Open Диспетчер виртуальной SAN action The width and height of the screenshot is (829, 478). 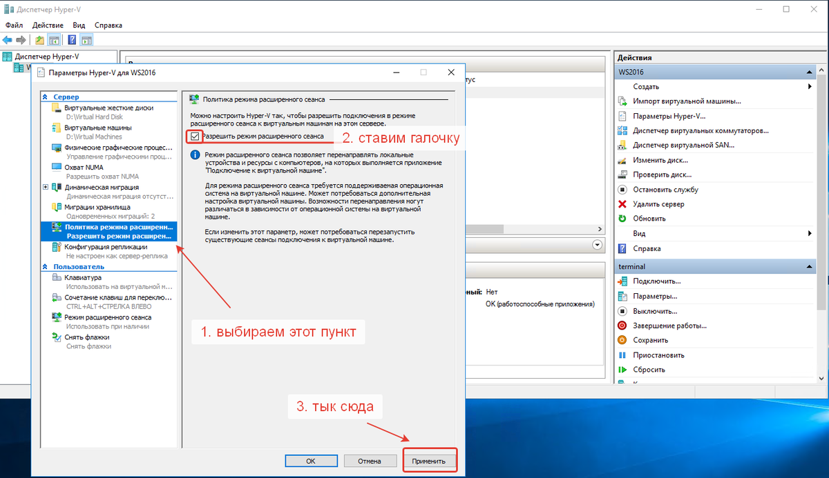click(683, 146)
